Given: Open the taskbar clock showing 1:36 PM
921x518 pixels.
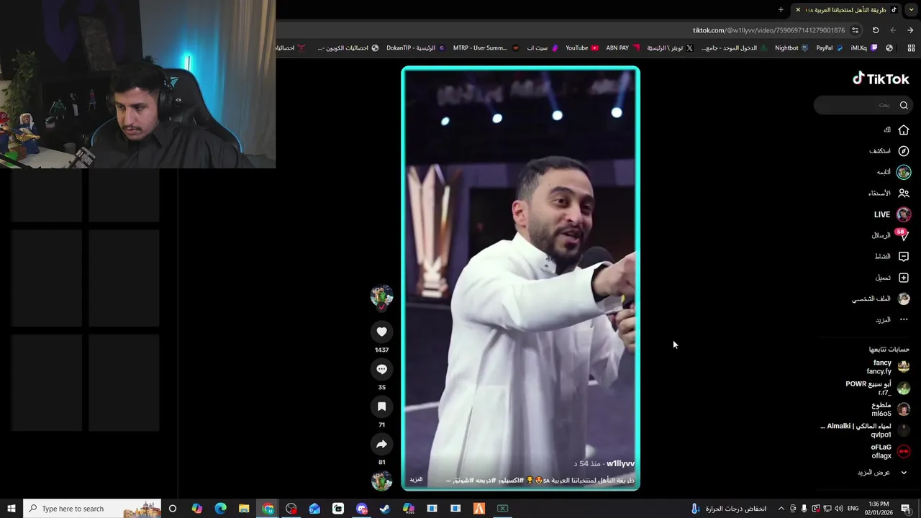Looking at the screenshot, I should coord(878,509).
